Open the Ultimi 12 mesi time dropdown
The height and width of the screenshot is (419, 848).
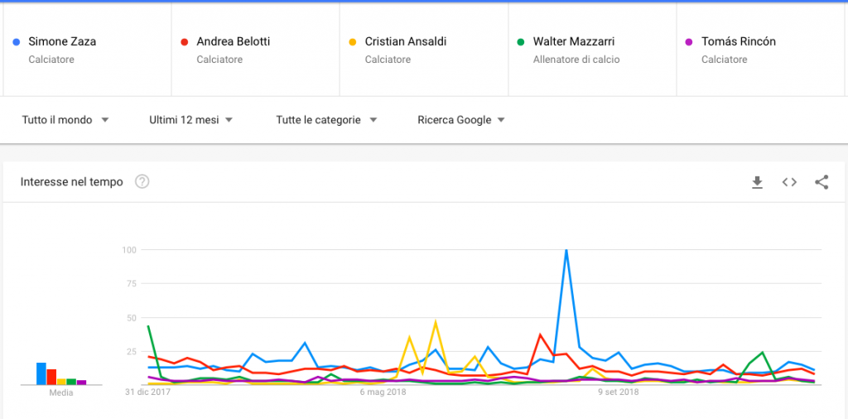tap(190, 120)
